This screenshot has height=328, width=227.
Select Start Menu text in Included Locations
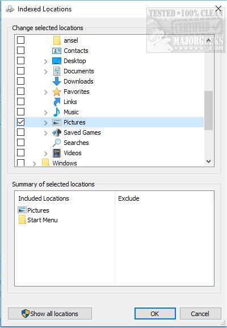[43, 220]
